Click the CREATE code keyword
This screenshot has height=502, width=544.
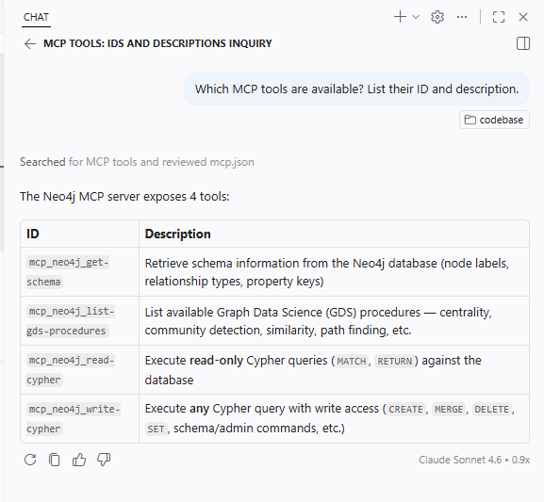405,410
